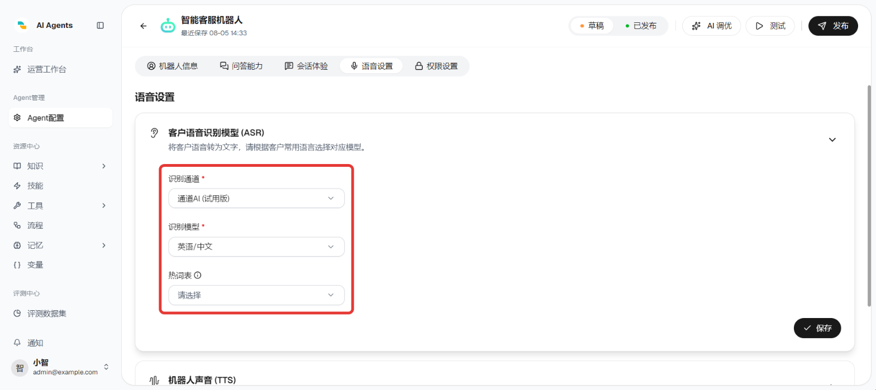Viewport: 876px width, 390px height.
Task: Open the account switcher for 小智
Action: pos(106,367)
